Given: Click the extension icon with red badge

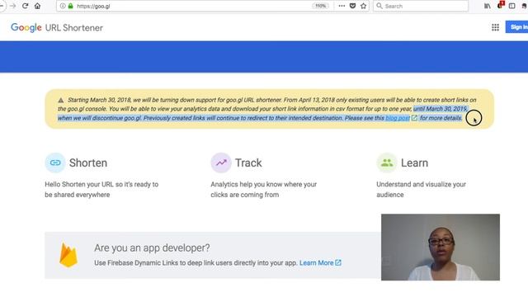Looking at the screenshot, I should [x=500, y=5].
